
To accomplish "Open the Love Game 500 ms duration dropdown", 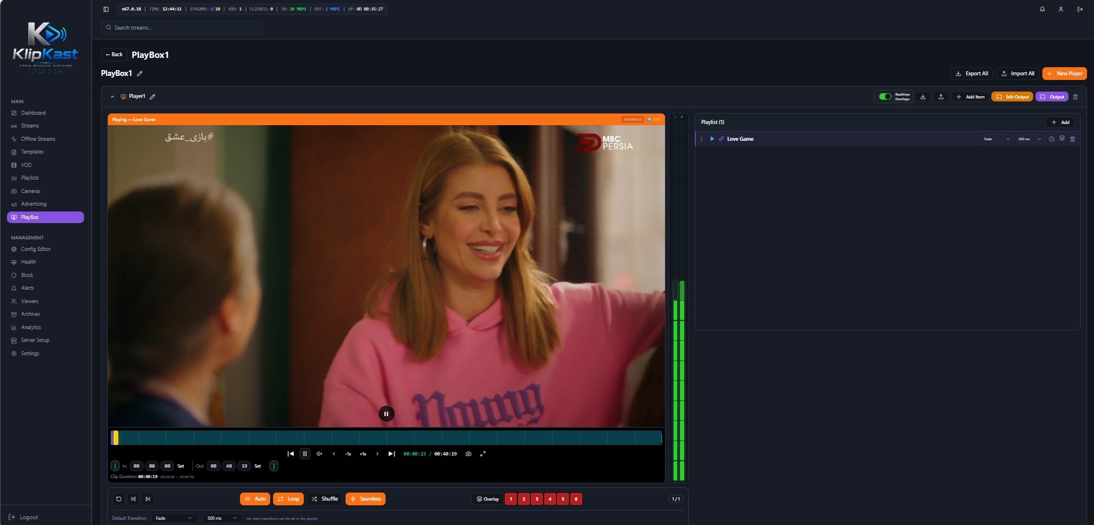I will click(x=1030, y=139).
